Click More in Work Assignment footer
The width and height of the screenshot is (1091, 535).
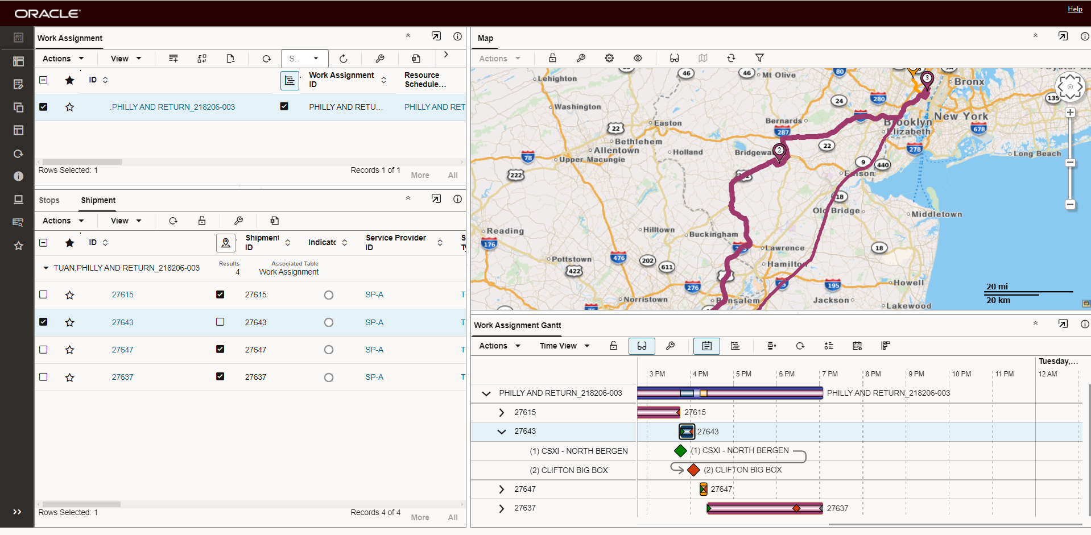(x=420, y=175)
